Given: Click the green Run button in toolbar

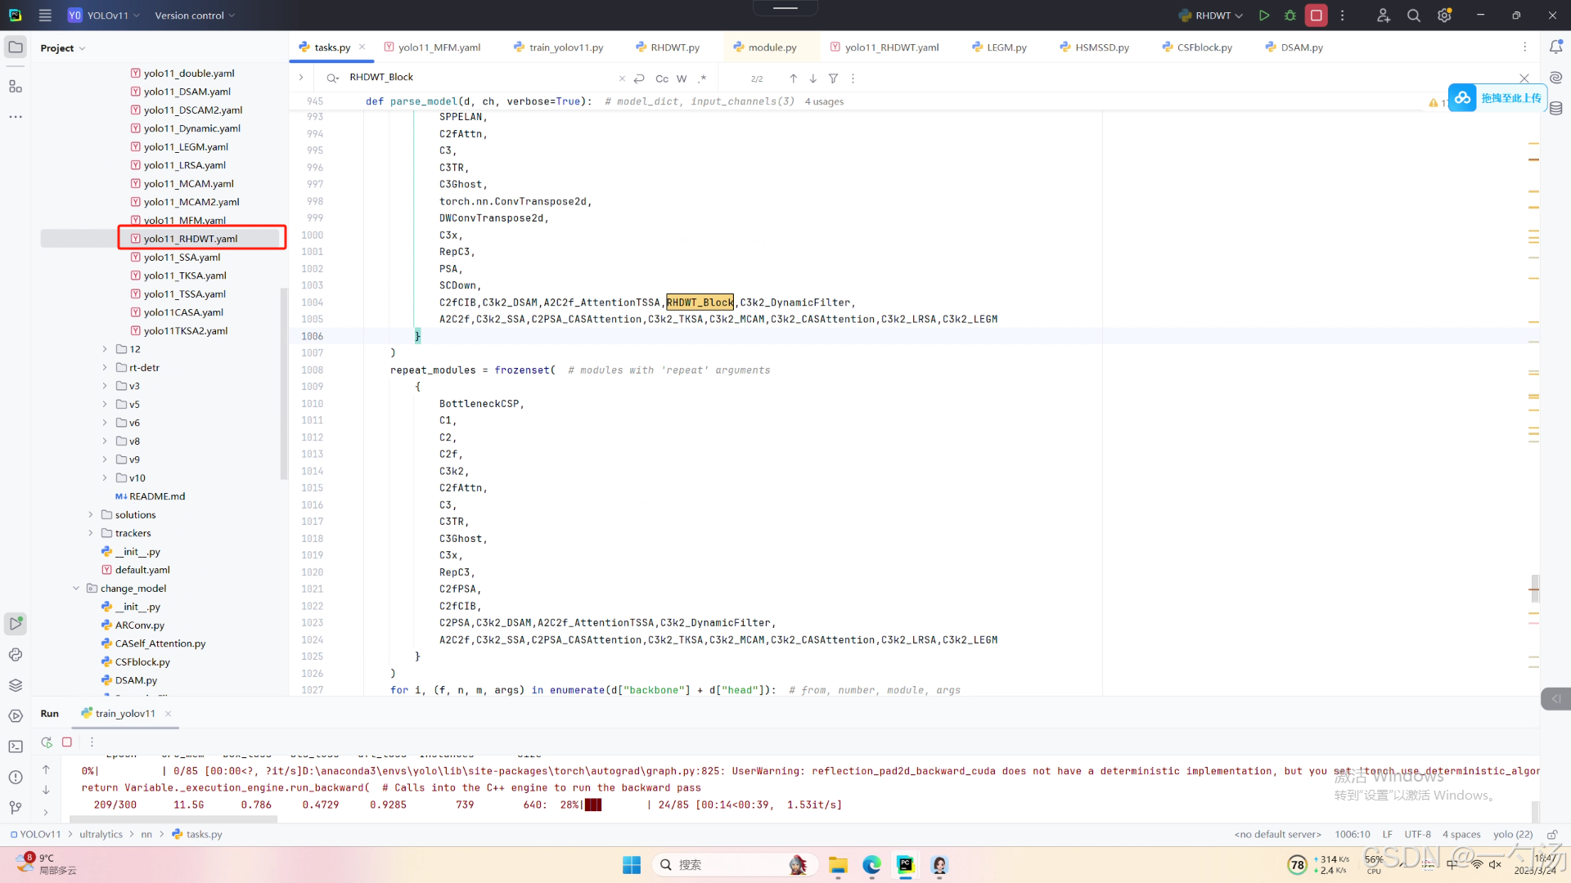Looking at the screenshot, I should pyautogui.click(x=1264, y=16).
